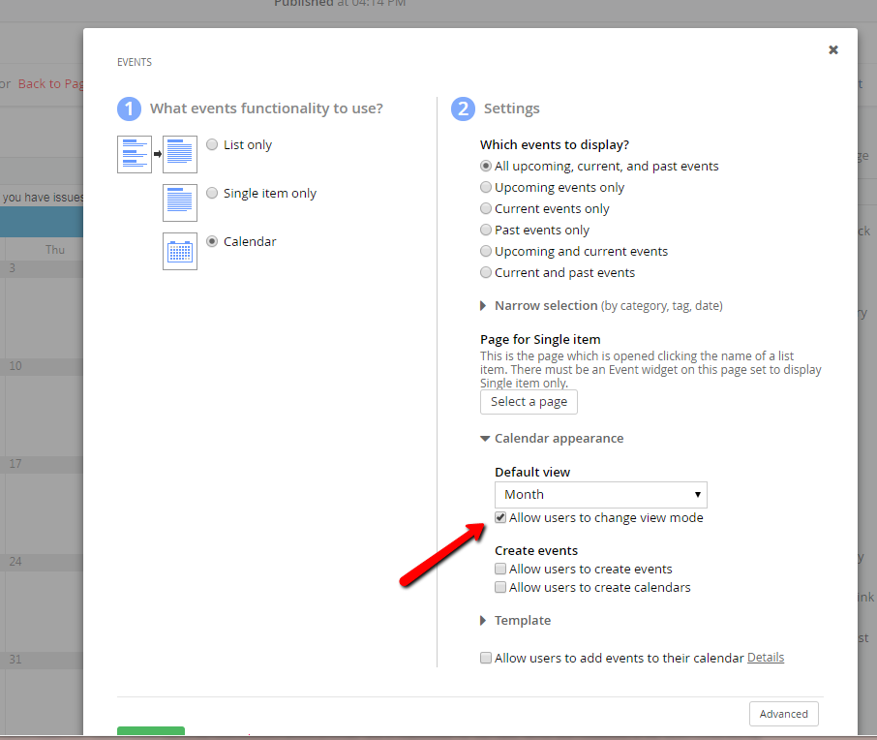
Task: Click the Select a page button
Action: (529, 402)
